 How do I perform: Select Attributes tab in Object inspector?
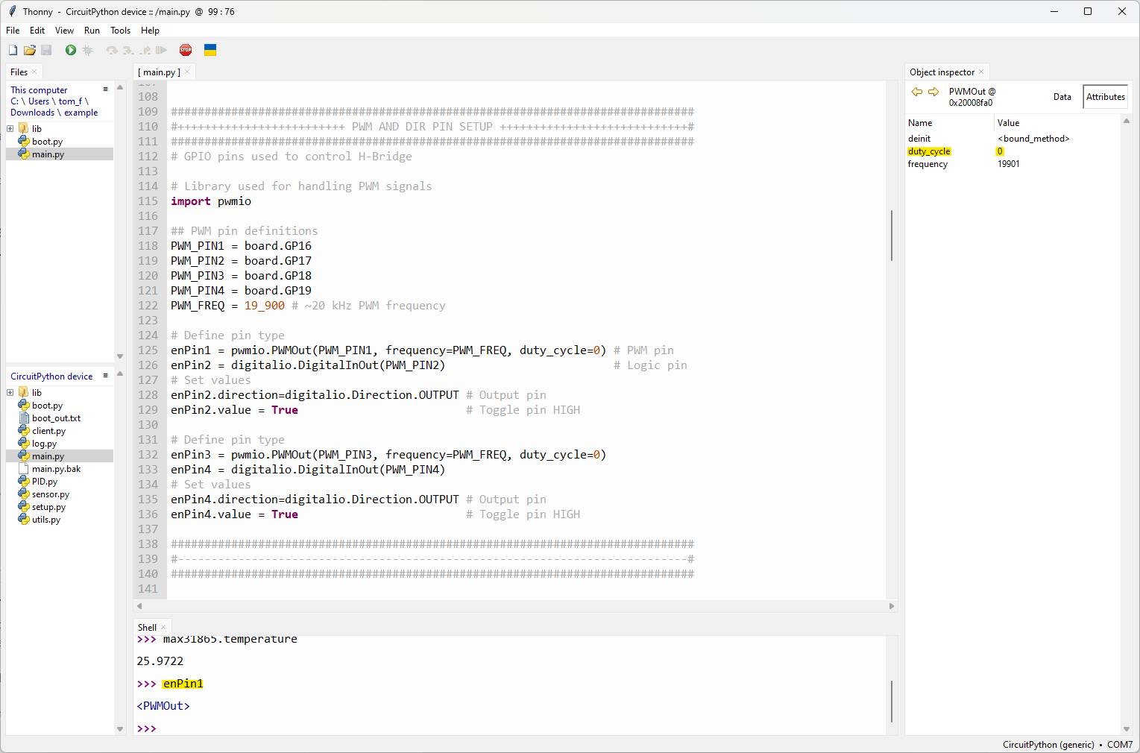coord(1105,97)
